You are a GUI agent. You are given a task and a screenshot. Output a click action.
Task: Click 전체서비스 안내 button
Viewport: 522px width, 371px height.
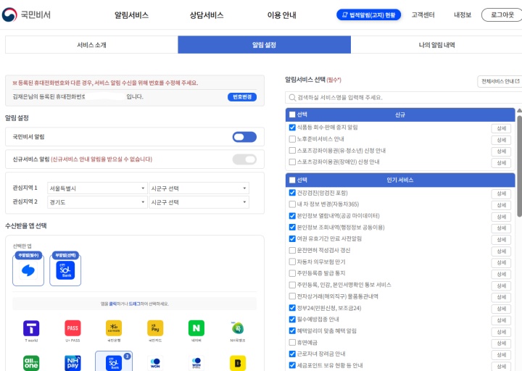[x=500, y=81]
